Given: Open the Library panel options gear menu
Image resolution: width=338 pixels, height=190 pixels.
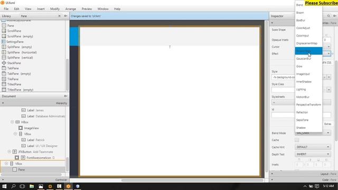Looking at the screenshot, I should pos(65,16).
